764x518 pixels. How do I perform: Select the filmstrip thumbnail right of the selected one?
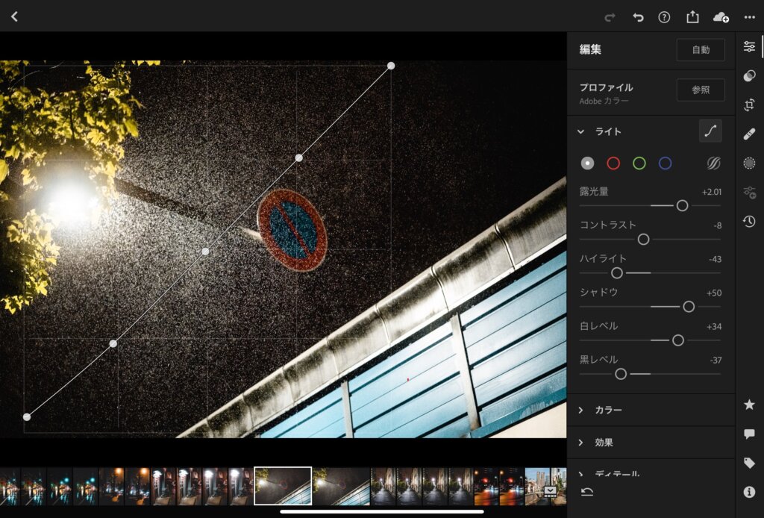(341, 486)
